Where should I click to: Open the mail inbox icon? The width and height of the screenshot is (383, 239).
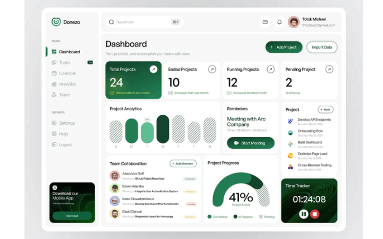click(x=265, y=22)
